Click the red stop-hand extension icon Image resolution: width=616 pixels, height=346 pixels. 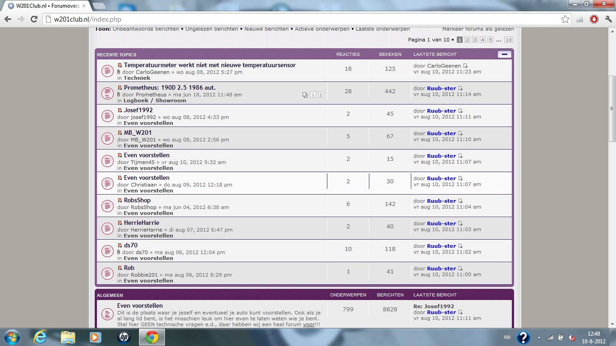(x=594, y=19)
